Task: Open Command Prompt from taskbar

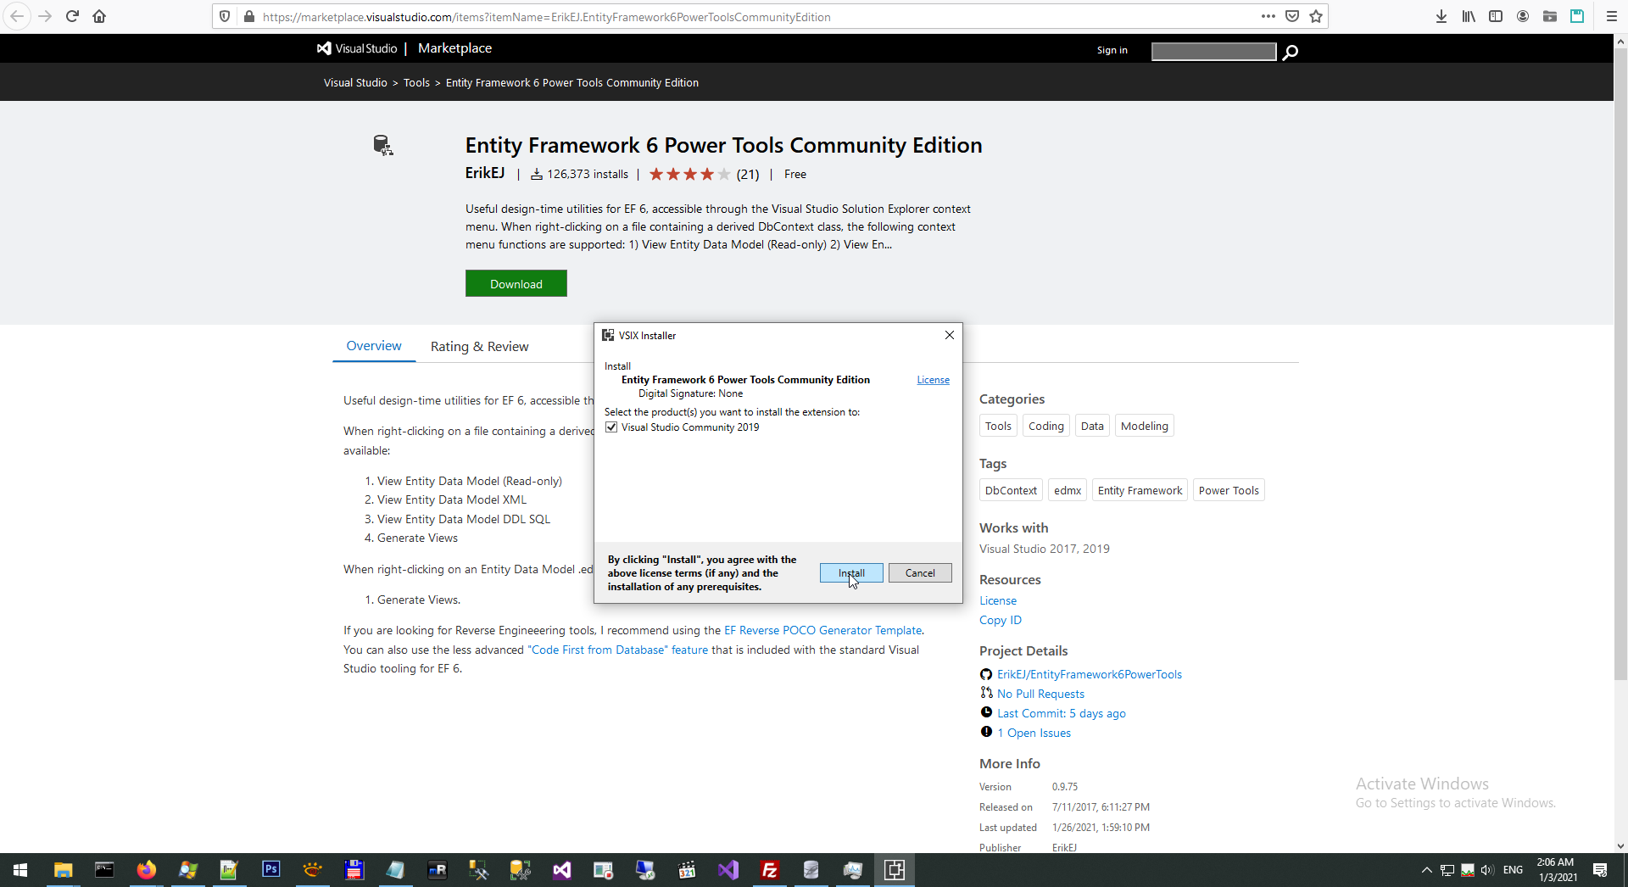Action: coord(104,870)
